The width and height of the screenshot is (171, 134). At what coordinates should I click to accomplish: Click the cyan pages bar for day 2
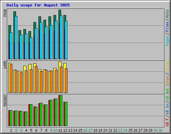pos(16,38)
